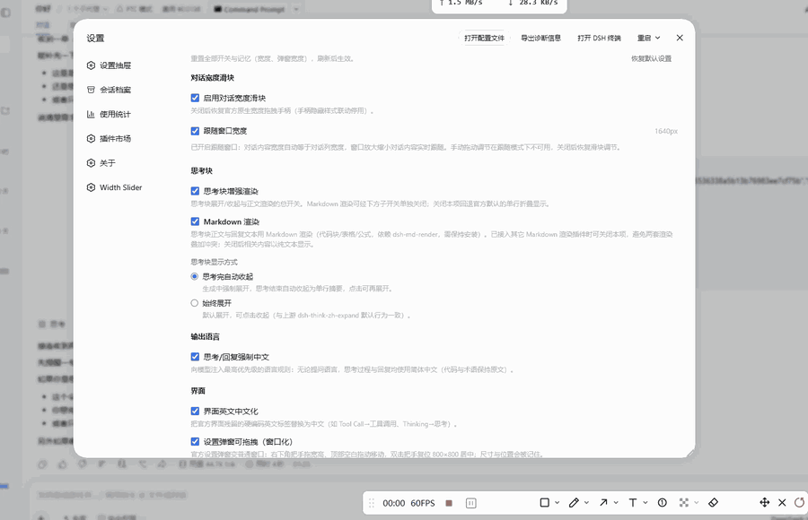This screenshot has width=808, height=520.
Task: Click 打开配置文件 button
Action: point(484,38)
